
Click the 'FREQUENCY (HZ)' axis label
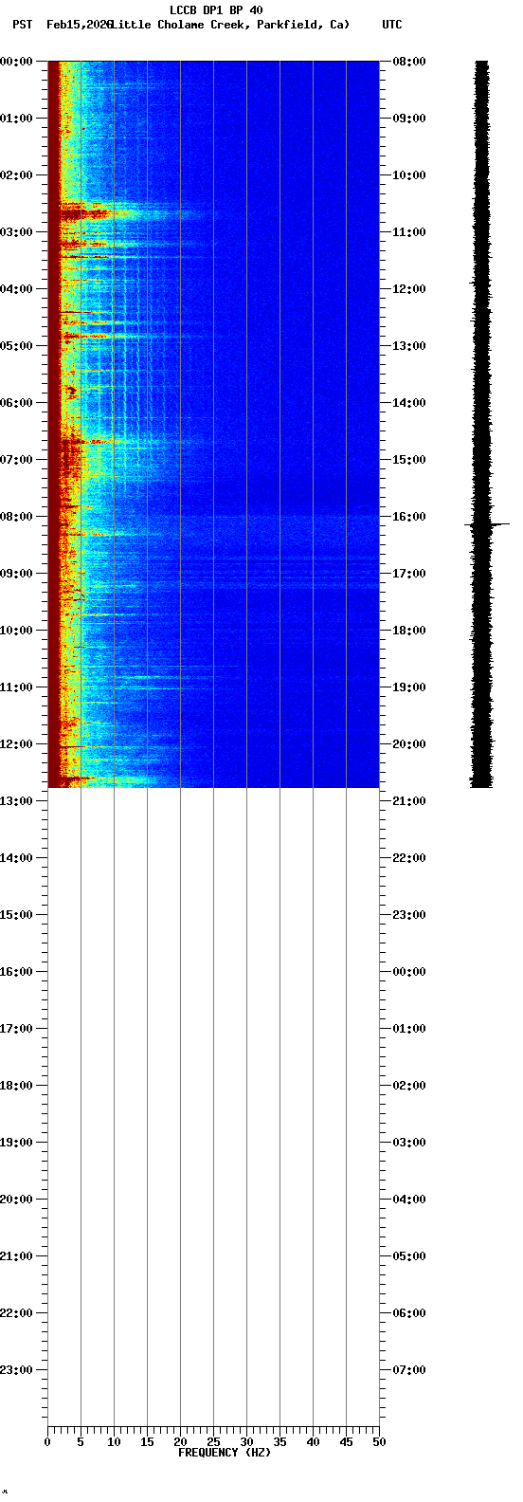225,1453
